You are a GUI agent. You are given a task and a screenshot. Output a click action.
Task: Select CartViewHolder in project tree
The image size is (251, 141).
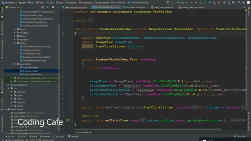pyautogui.click(x=30, y=67)
